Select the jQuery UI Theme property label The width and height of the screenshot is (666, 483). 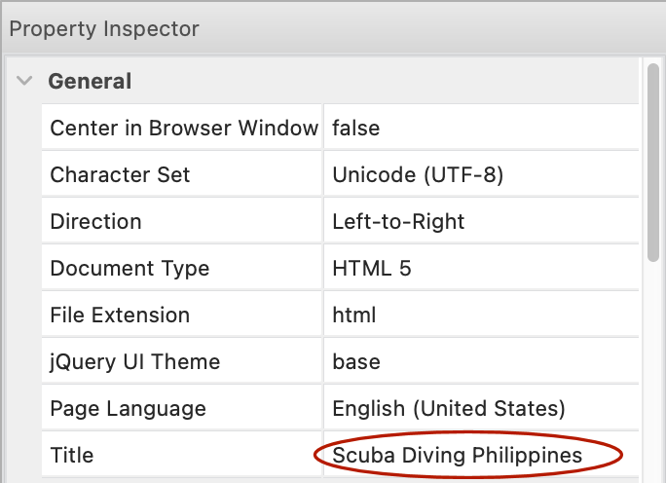tap(135, 362)
